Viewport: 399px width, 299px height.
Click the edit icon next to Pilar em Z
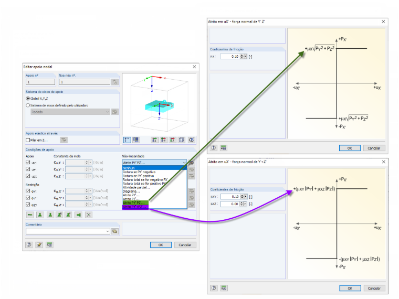(x=64, y=140)
